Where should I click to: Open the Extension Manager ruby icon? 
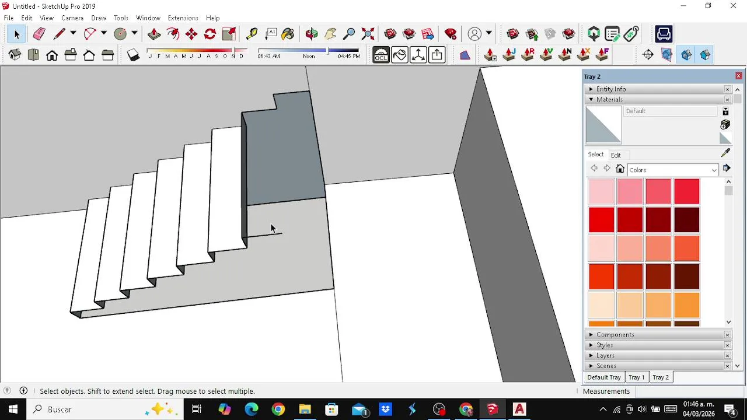click(x=451, y=34)
